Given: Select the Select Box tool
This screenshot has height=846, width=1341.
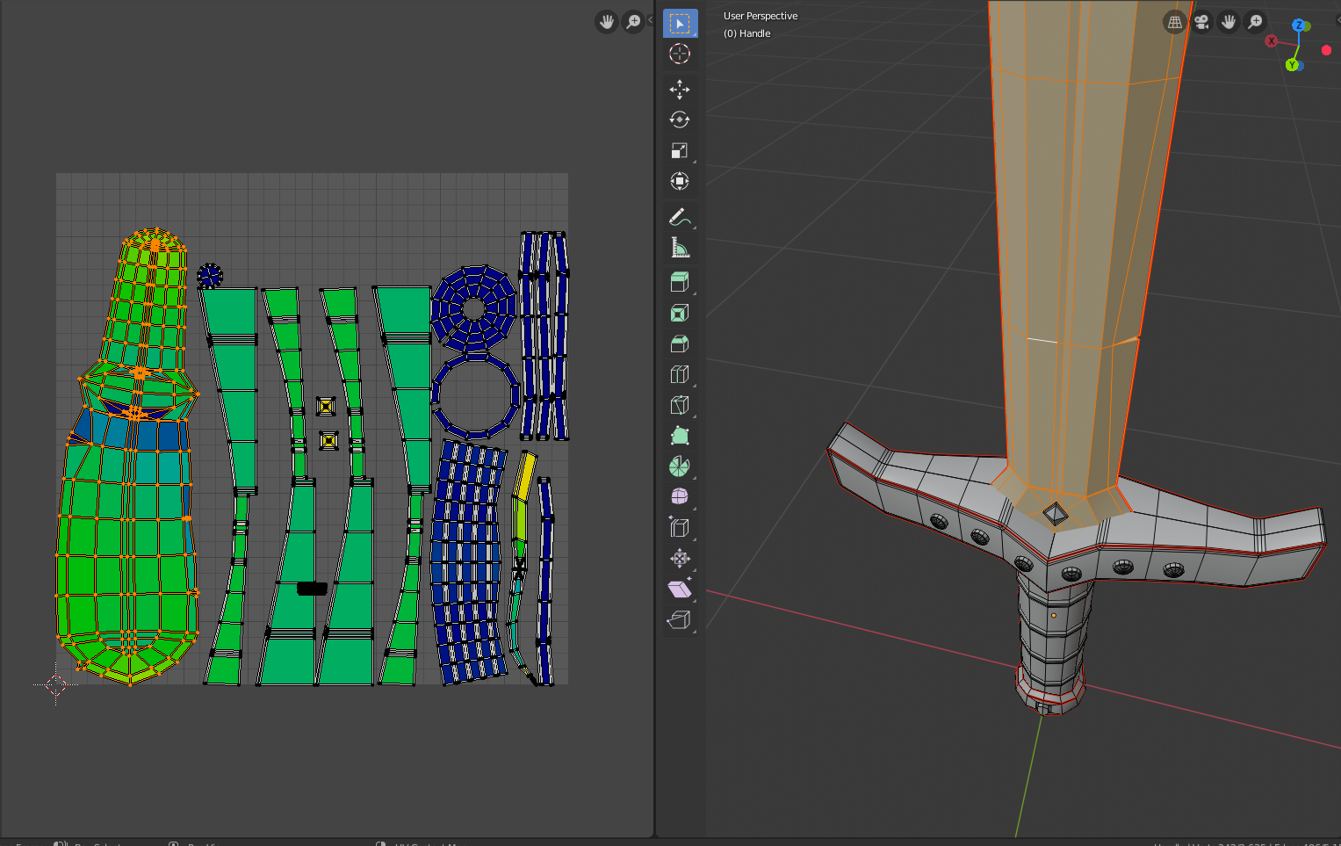Looking at the screenshot, I should coord(680,24).
